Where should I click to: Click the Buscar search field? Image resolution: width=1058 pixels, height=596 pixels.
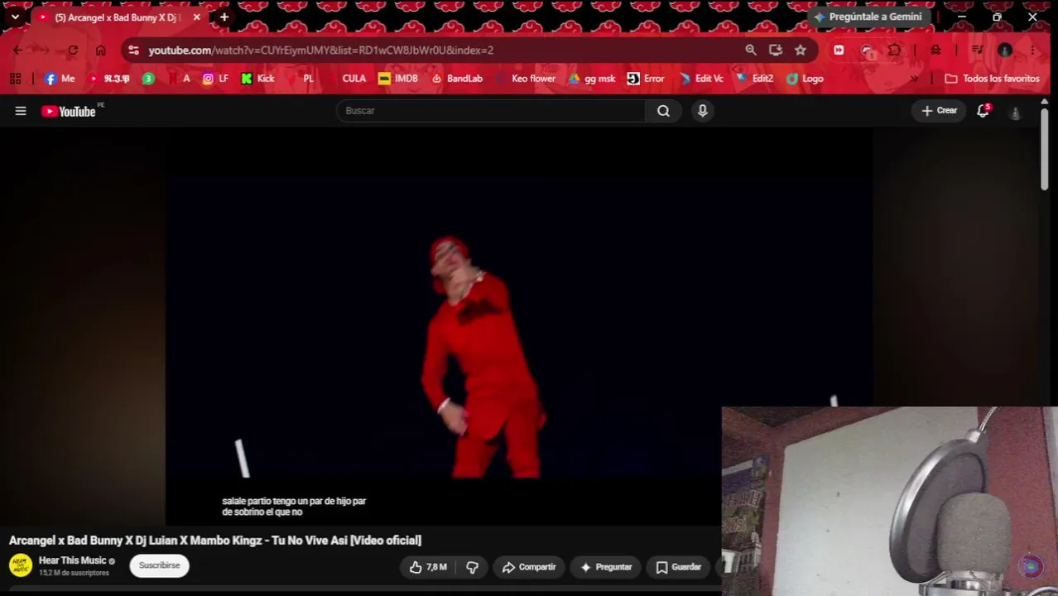pos(491,111)
